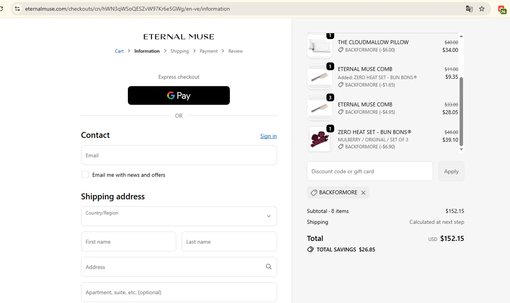Click the discount tag icon under Cloudmallow Pillow
Image resolution: width=510 pixels, height=303 pixels.
click(x=341, y=50)
